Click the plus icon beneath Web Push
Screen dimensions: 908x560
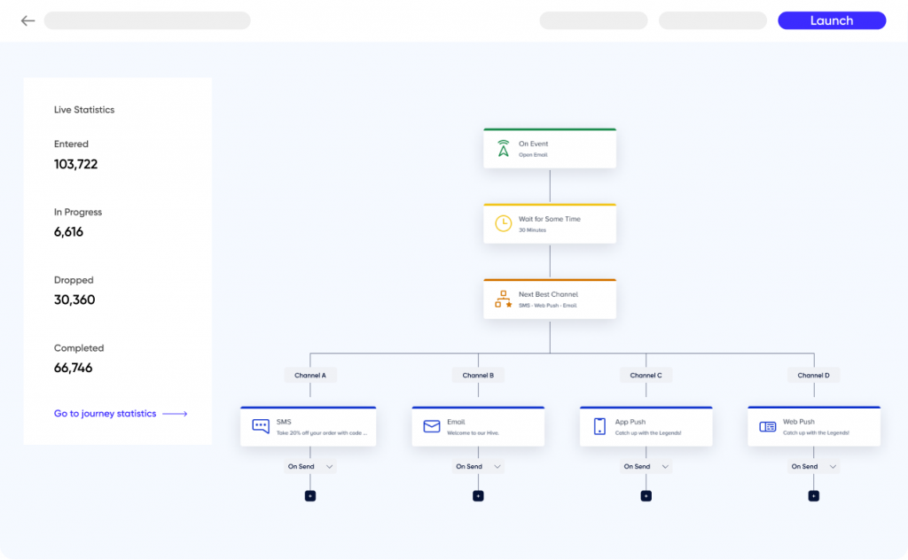tap(813, 495)
